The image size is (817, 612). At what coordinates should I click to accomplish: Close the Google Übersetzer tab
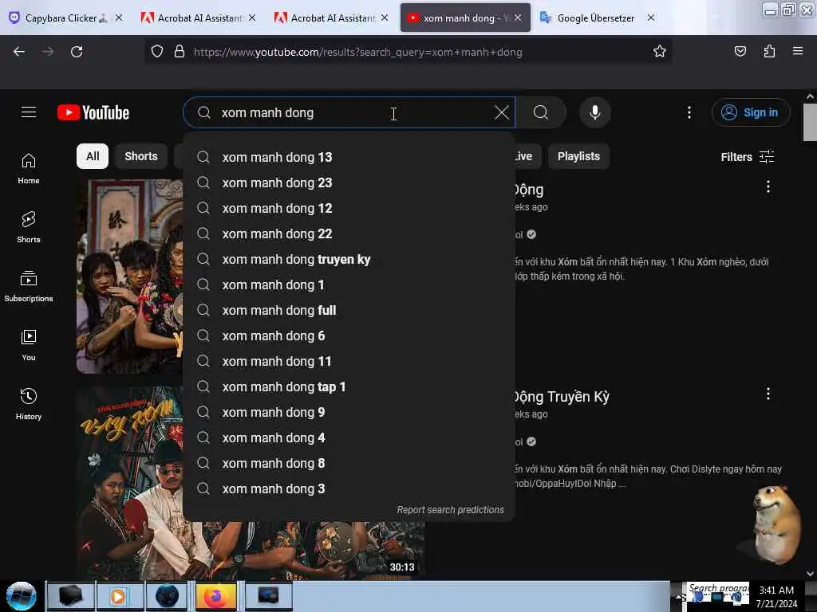[651, 18]
